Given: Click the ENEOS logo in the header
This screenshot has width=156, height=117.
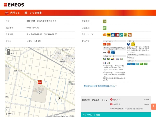Looking at the screenshot, I should pos(14,5).
